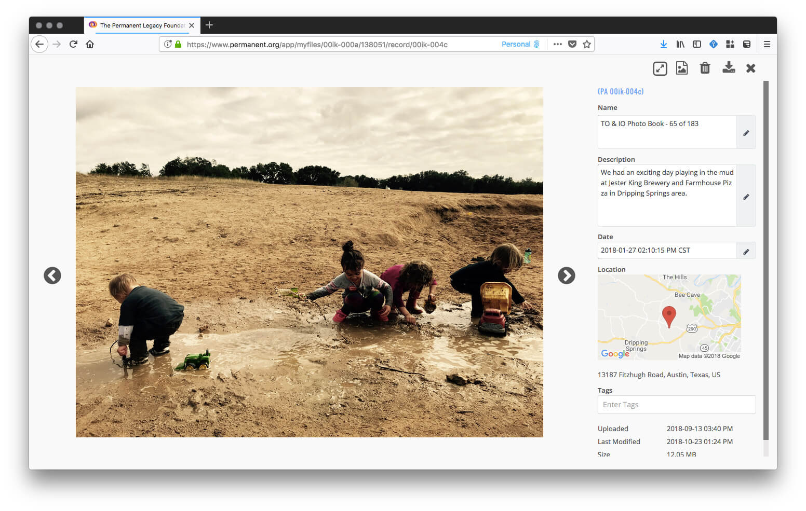Edit the Date pencil icon
Screen dimensions: 806x511
point(746,252)
